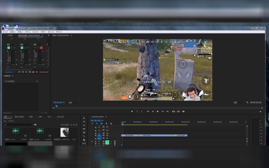The height and width of the screenshot is (168, 269).
Task: Toggle nest sequences option in timeline header
Action: [92, 124]
